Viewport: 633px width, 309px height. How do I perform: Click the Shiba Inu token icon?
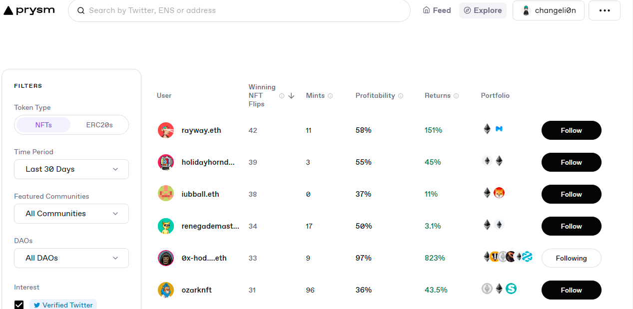coord(499,193)
